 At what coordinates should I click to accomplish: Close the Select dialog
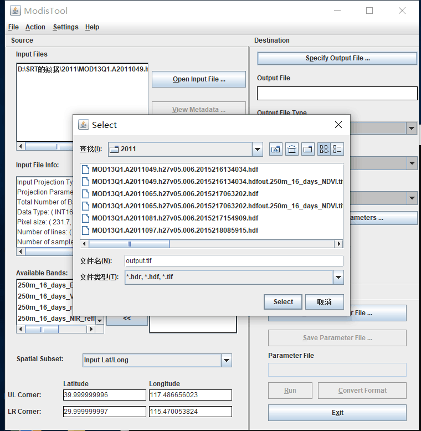pos(338,125)
